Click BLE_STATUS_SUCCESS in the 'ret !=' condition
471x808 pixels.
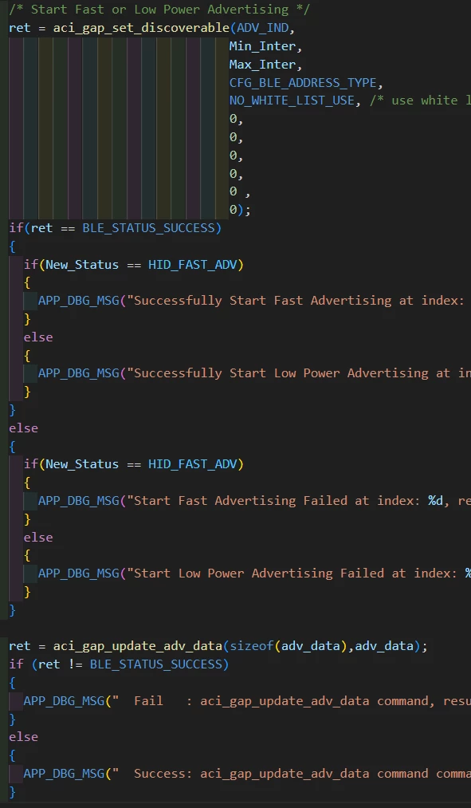coord(156,664)
